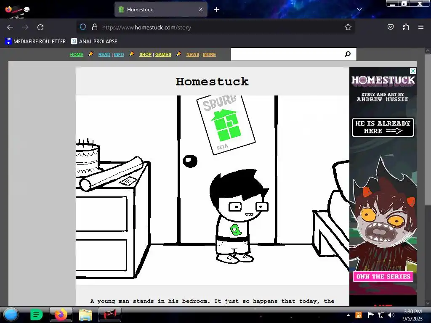431x323 pixels.
Task: Open the Extensions puzzle icon
Action: pyautogui.click(x=406, y=27)
